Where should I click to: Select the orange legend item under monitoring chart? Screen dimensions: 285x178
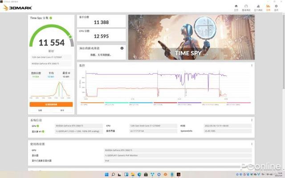tap(92, 104)
